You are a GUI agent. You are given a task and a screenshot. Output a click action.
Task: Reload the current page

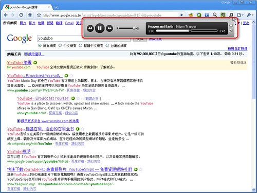tap(21, 15)
